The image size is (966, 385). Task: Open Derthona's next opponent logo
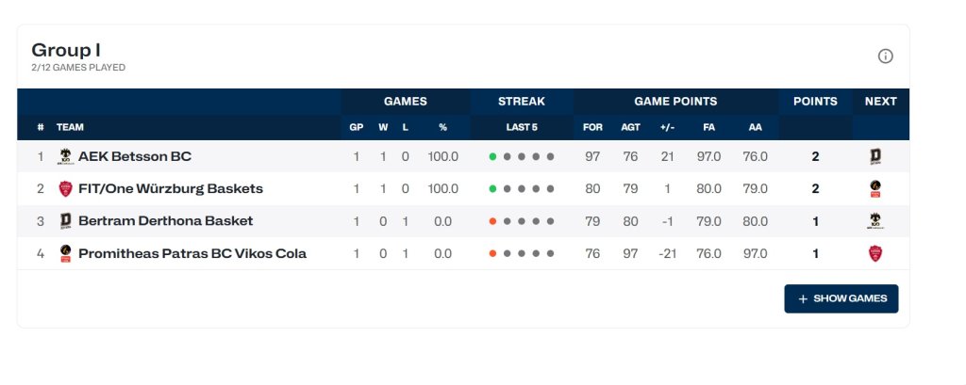(875, 221)
